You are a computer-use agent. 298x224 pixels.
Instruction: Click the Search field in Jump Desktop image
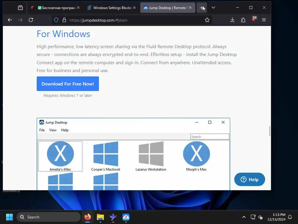(210, 136)
